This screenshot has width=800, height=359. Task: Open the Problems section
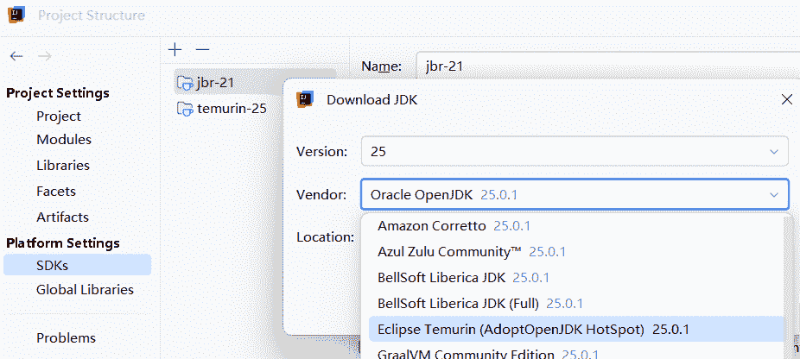pos(66,338)
